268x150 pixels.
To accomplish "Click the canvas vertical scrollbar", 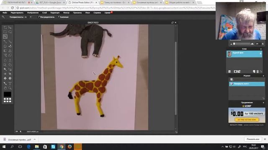I will (175, 78).
